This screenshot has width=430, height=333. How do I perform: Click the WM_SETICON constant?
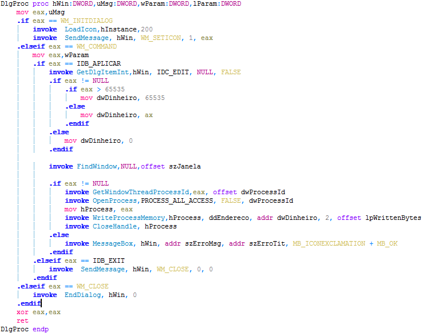(x=161, y=38)
